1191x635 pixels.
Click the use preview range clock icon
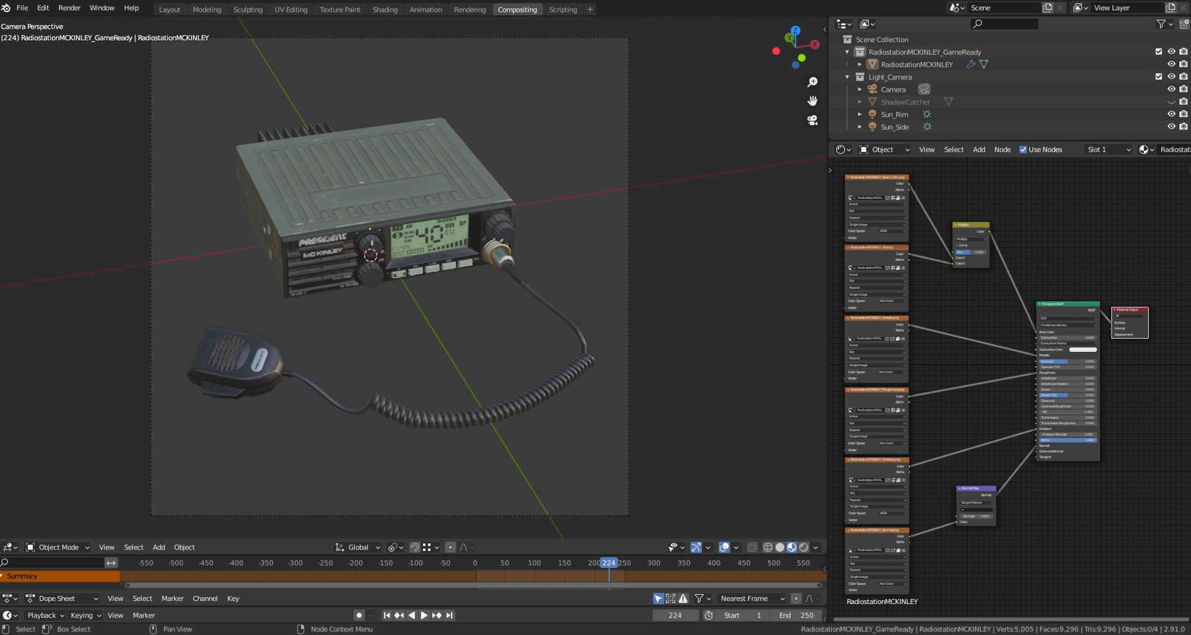click(708, 615)
